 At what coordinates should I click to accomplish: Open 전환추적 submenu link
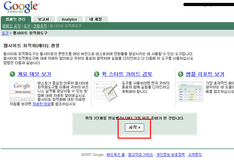coord(40,26)
